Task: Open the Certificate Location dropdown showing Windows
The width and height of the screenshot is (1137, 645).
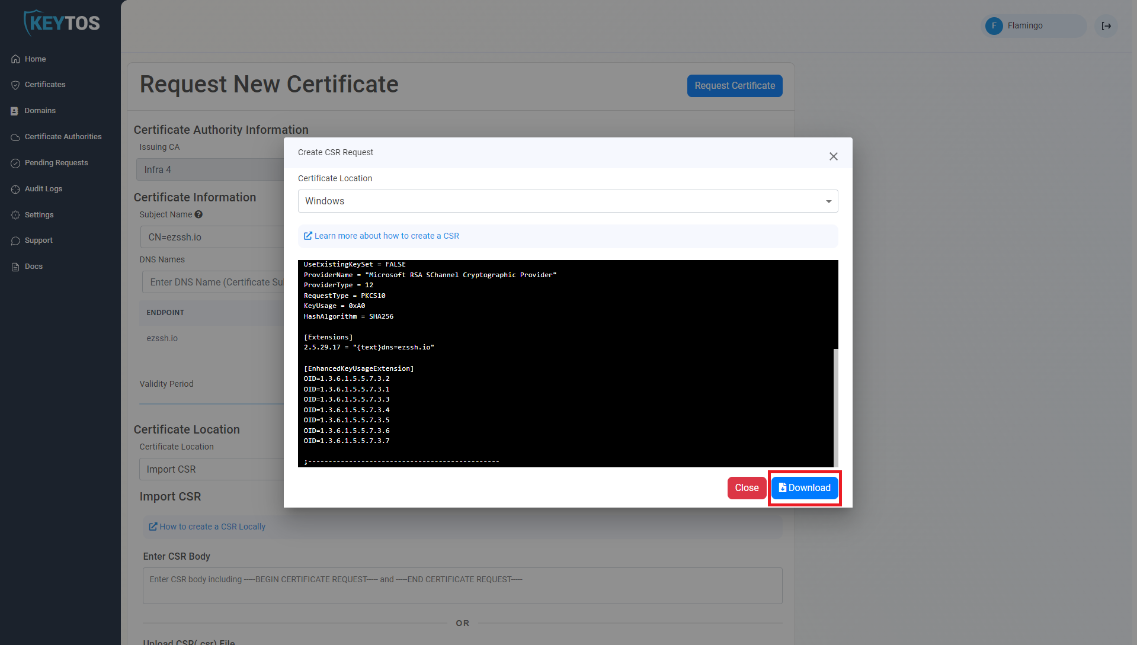Action: coord(568,201)
